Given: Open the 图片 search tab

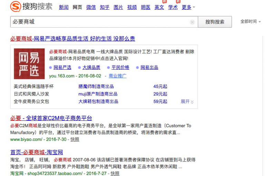Looking at the screenshot, I should coord(118,7).
